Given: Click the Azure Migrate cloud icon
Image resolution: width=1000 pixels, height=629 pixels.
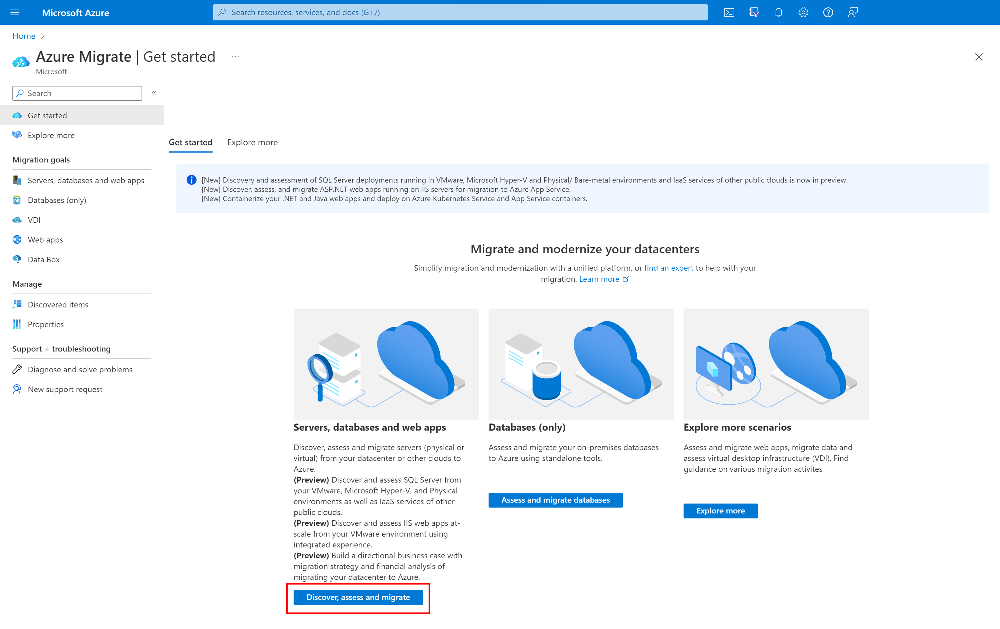Looking at the screenshot, I should [x=22, y=60].
